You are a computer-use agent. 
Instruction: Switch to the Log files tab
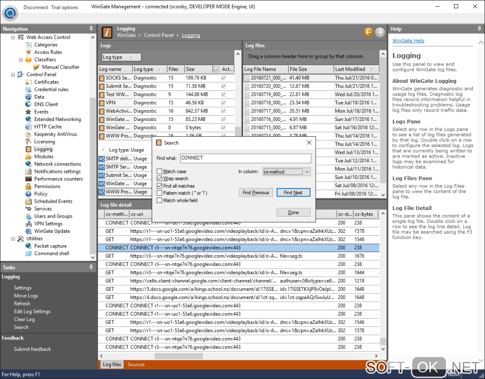[x=112, y=364]
